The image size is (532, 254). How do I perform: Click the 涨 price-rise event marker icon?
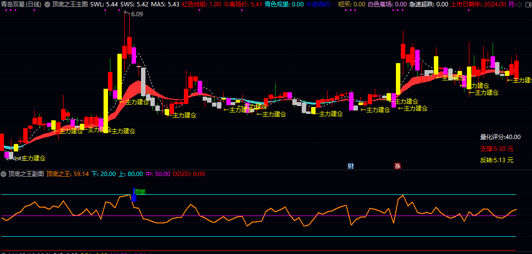point(397,166)
